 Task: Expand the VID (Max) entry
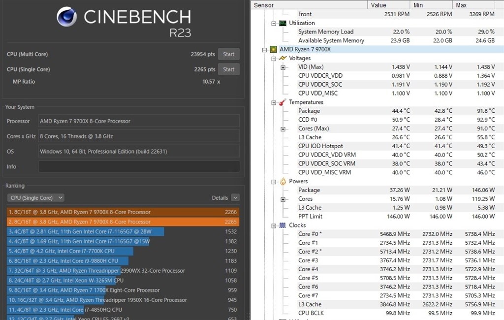pos(283,67)
